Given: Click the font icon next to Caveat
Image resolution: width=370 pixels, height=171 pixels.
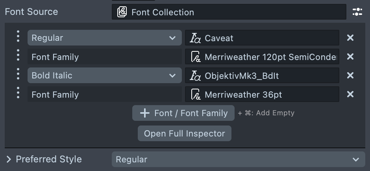Looking at the screenshot, I should (x=195, y=38).
